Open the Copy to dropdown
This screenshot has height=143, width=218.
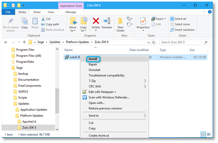pos(83,25)
